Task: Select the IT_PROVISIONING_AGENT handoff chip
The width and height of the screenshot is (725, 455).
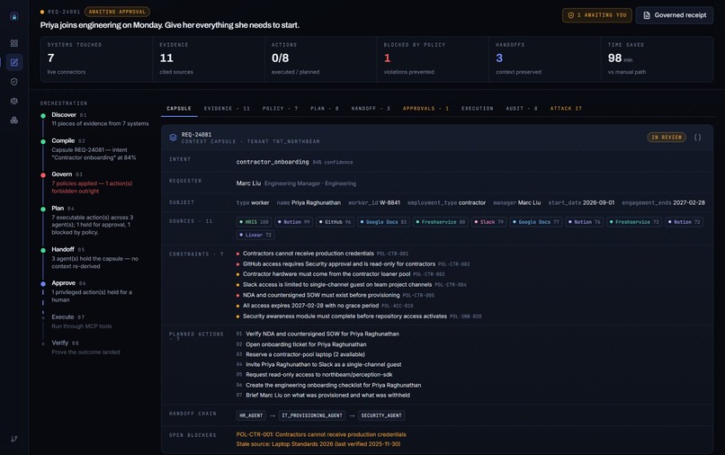Action: click(x=312, y=415)
